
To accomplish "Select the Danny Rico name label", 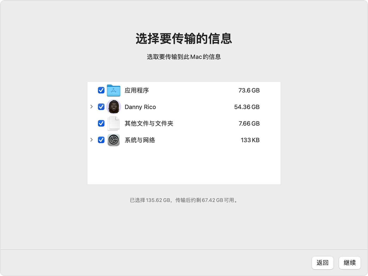I will pyautogui.click(x=140, y=107).
